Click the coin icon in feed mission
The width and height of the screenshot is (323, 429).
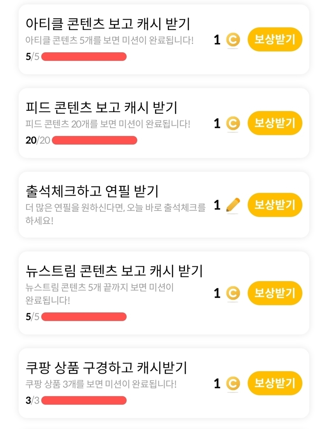(233, 124)
